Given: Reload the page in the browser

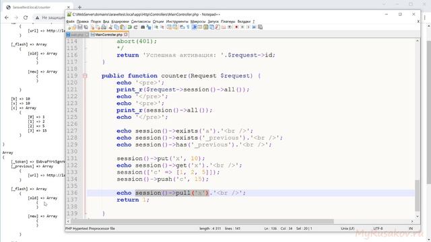Looking at the screenshot, I should coord(26,17).
